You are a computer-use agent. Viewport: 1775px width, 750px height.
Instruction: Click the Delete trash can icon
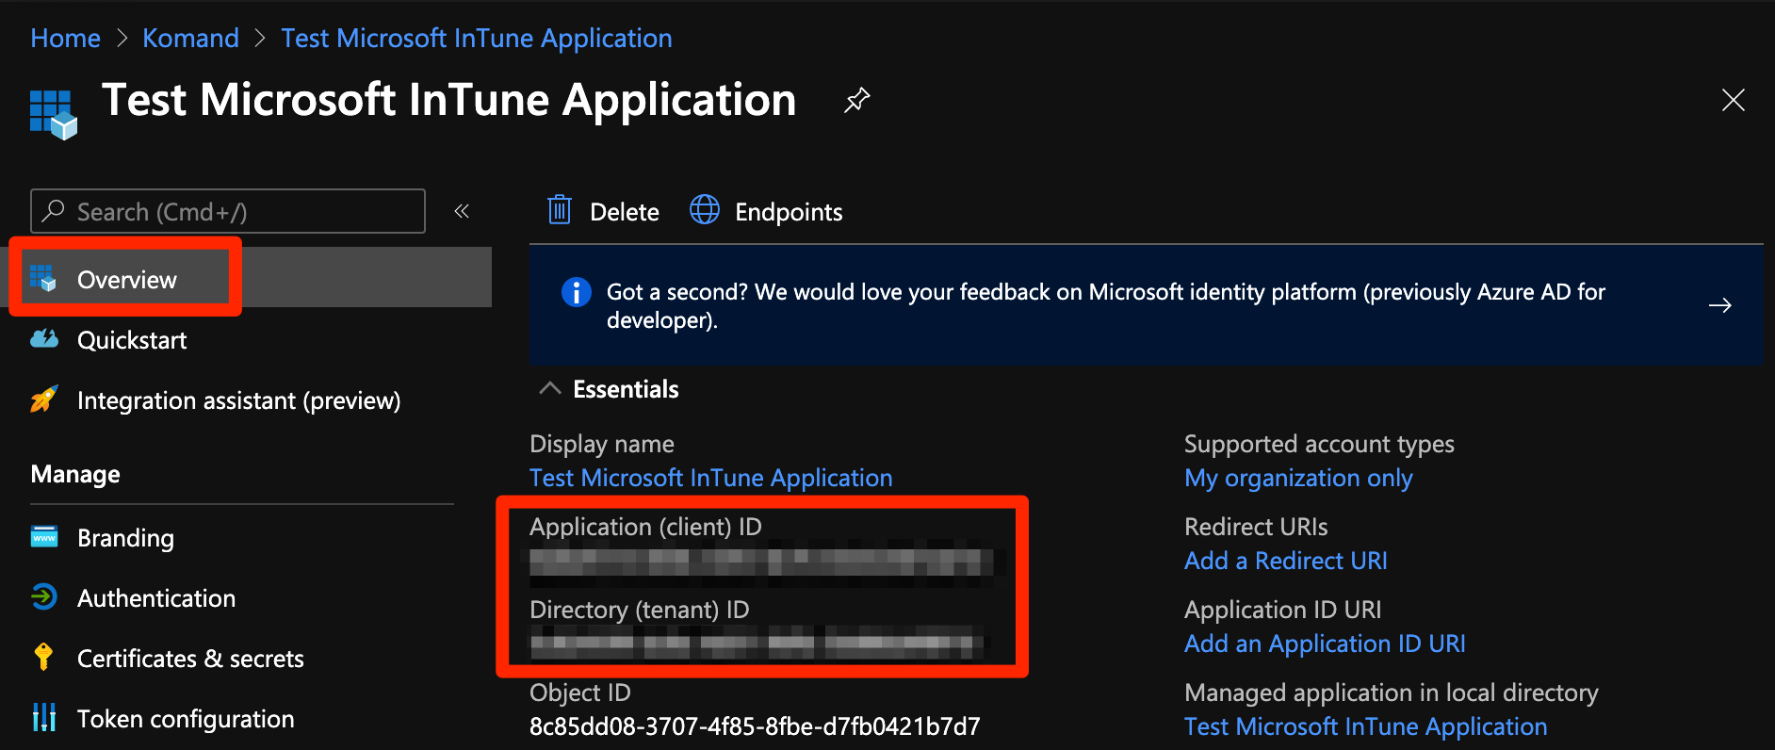[560, 210]
